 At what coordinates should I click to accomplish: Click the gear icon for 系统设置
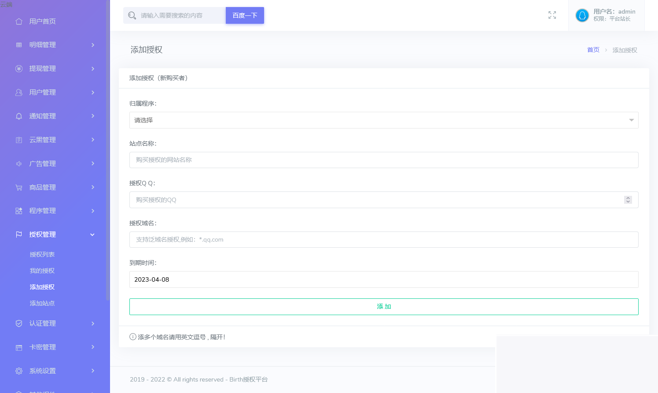[x=19, y=371]
